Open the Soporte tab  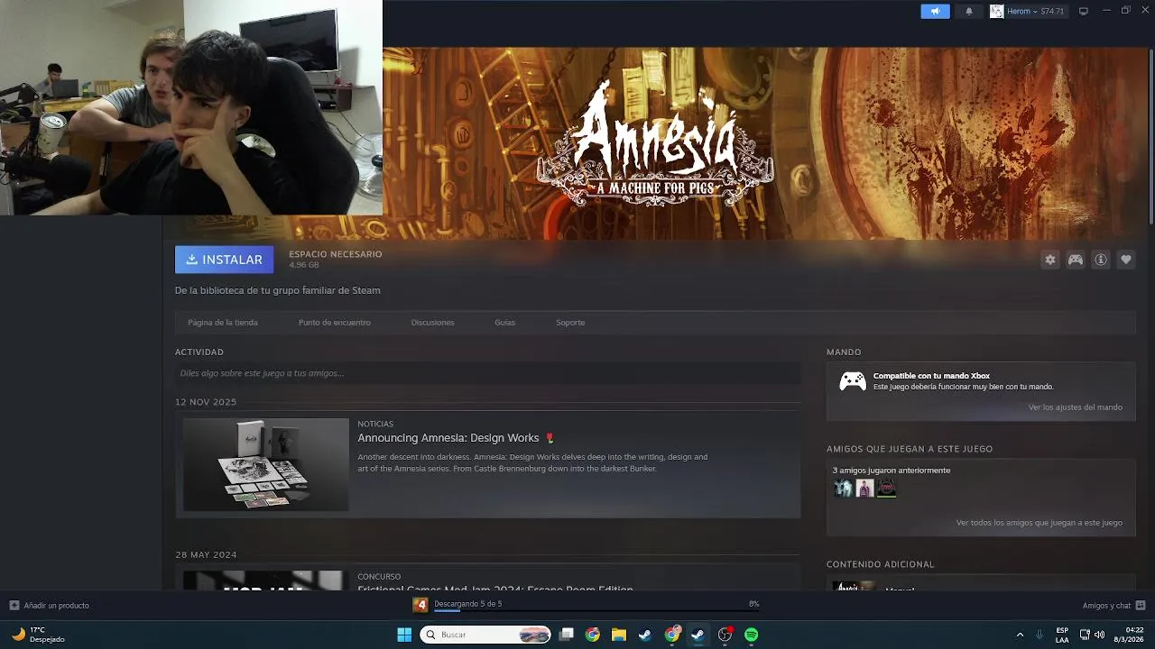[570, 323]
